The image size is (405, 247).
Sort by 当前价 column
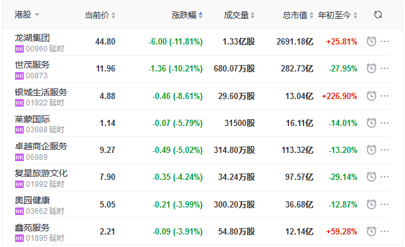tap(100, 15)
